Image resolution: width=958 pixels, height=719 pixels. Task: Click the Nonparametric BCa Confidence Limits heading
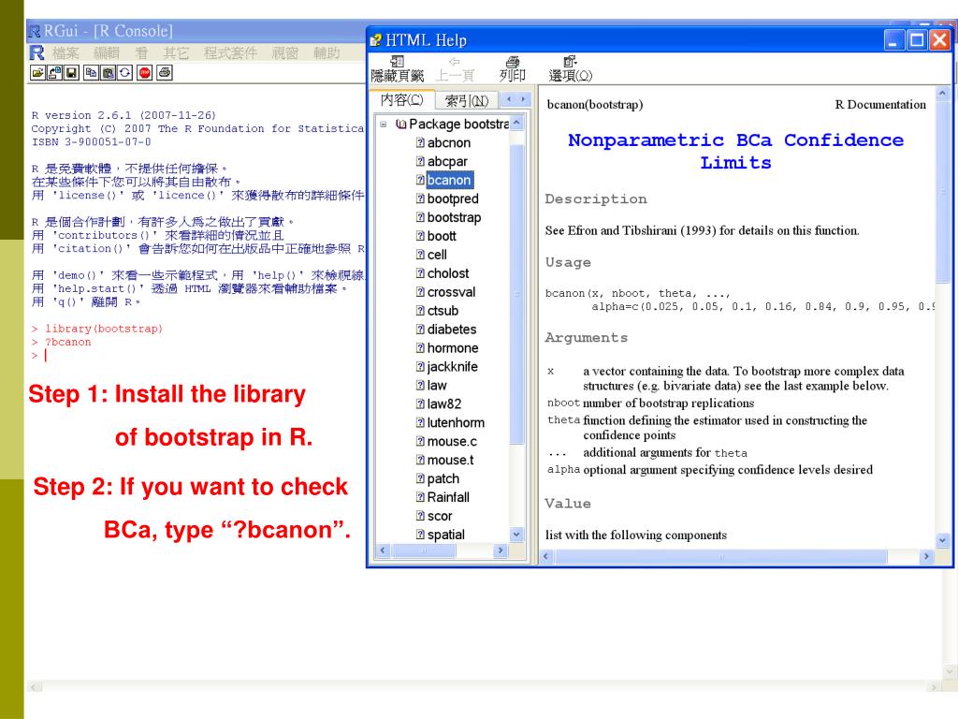coord(735,151)
